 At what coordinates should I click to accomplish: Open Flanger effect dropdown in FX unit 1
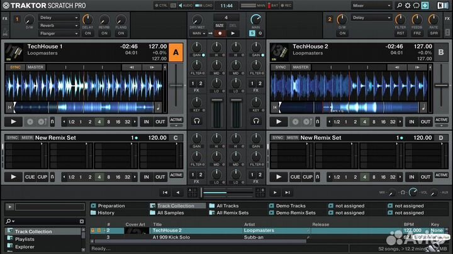pyautogui.click(x=59, y=33)
